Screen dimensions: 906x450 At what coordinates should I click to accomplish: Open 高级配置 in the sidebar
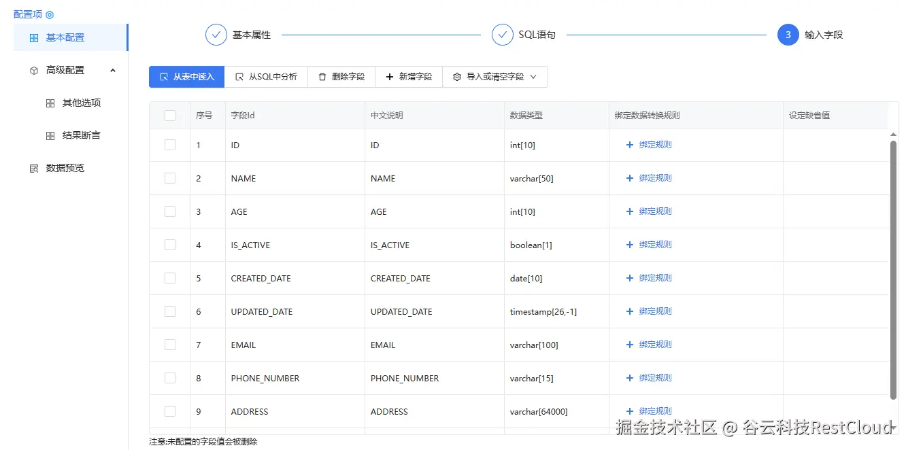point(71,70)
